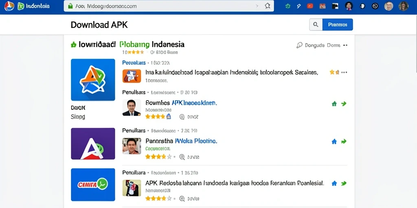Click the bookmark star in address bar
The image size is (417, 208).
tap(268, 6)
